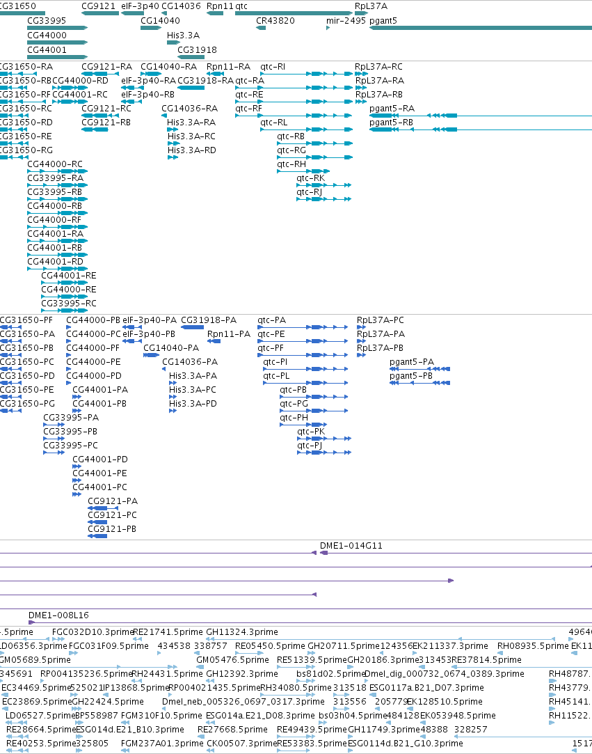Select the CG33995 gene label
The width and height of the screenshot is (592, 754).
pyautogui.click(x=47, y=21)
